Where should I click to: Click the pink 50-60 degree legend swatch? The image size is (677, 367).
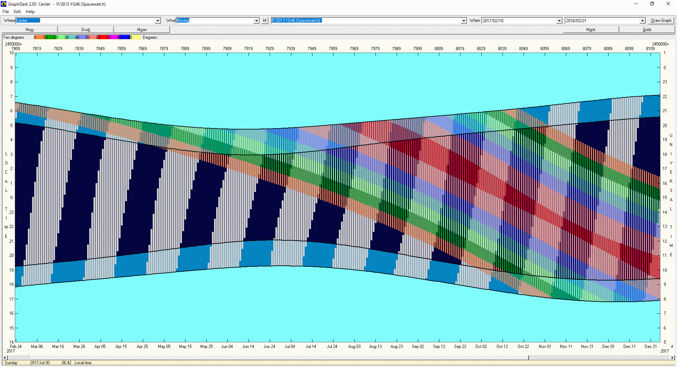tap(92, 37)
